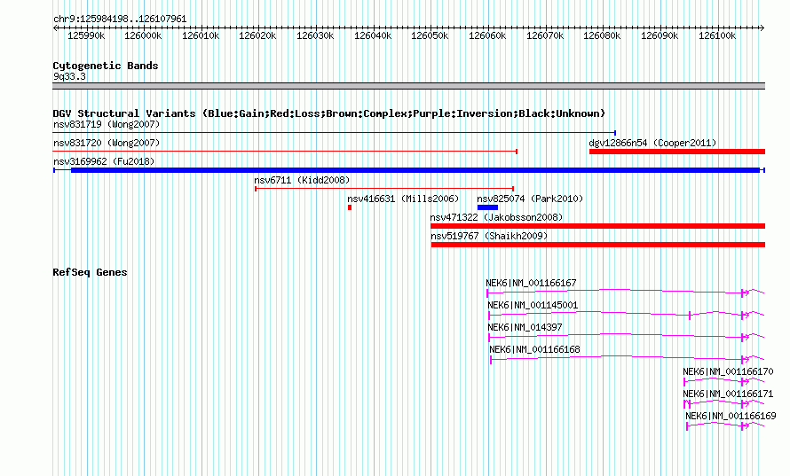Select the nsv6711 (Kidd2008) variant label

[302, 180]
